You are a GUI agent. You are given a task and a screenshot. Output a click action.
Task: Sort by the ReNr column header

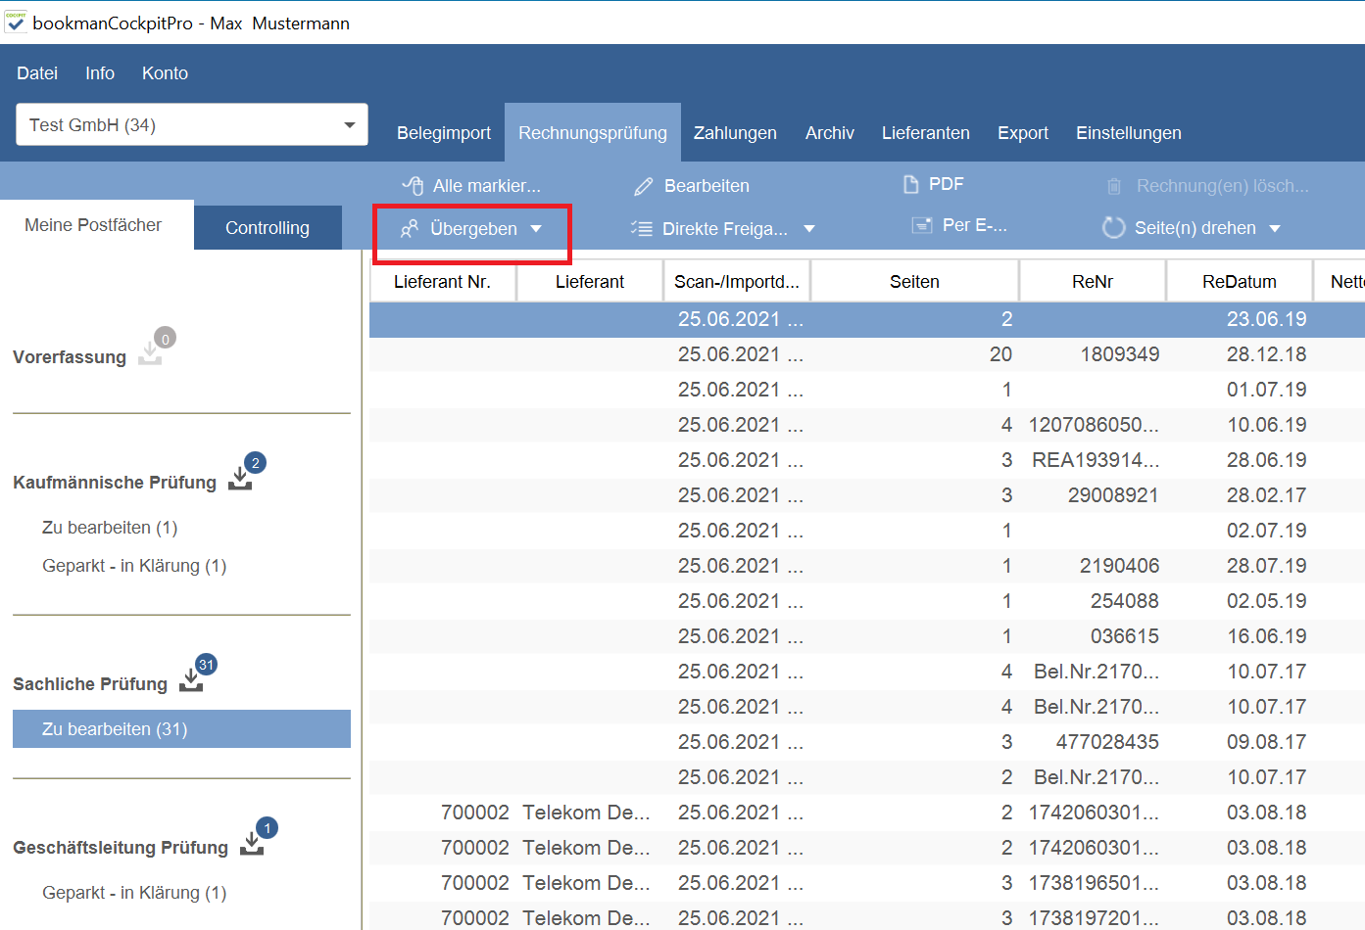(1093, 282)
